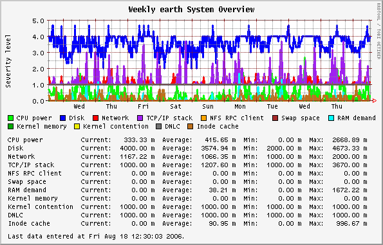Click the 'Swap space' statistics row label

[27, 181]
